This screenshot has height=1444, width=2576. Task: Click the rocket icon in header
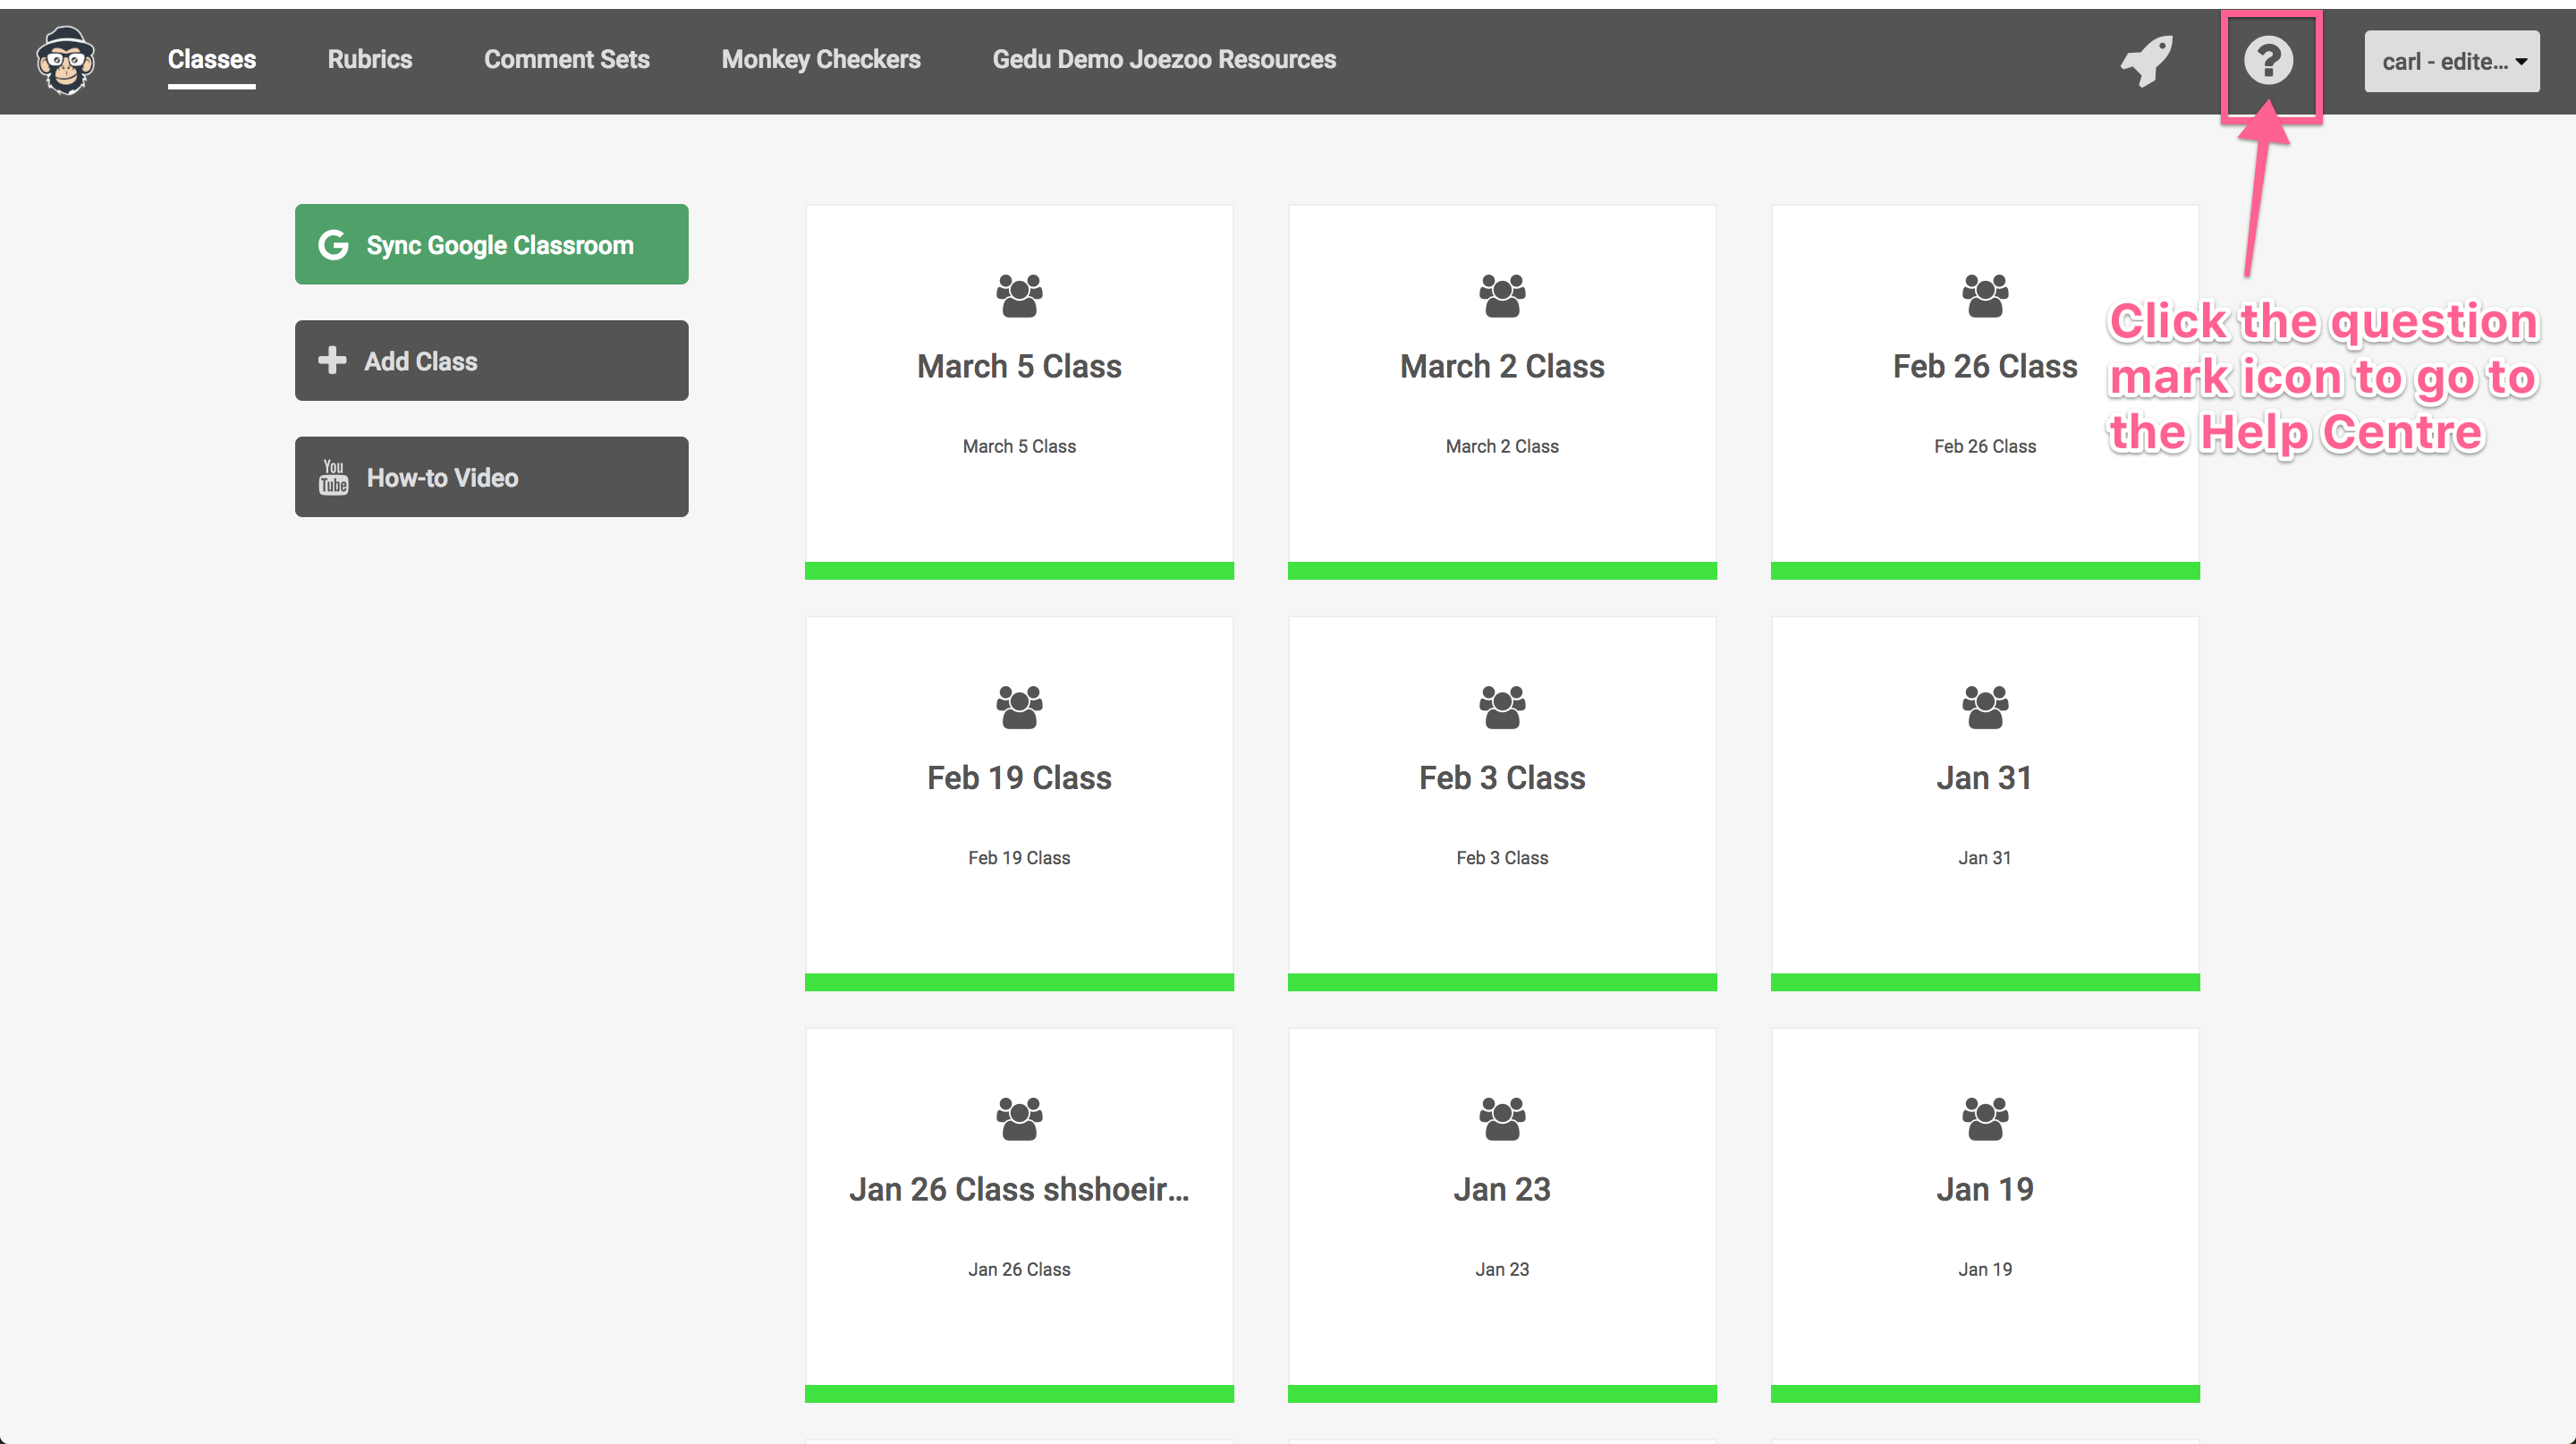pyautogui.click(x=2146, y=61)
